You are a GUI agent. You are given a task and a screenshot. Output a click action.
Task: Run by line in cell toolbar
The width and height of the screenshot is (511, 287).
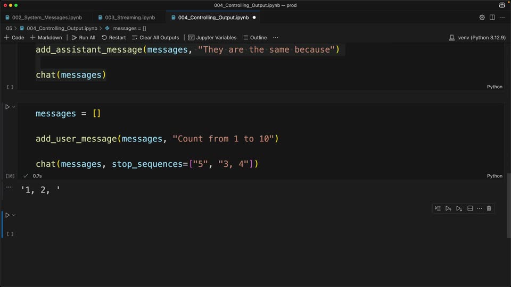click(438, 208)
